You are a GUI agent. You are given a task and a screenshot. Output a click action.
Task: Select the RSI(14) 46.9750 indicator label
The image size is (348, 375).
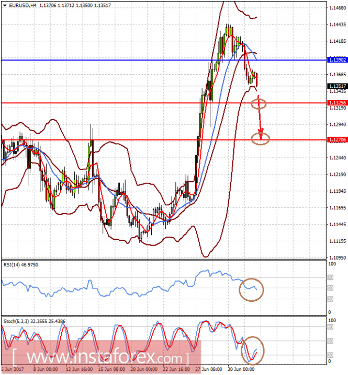click(x=21, y=265)
